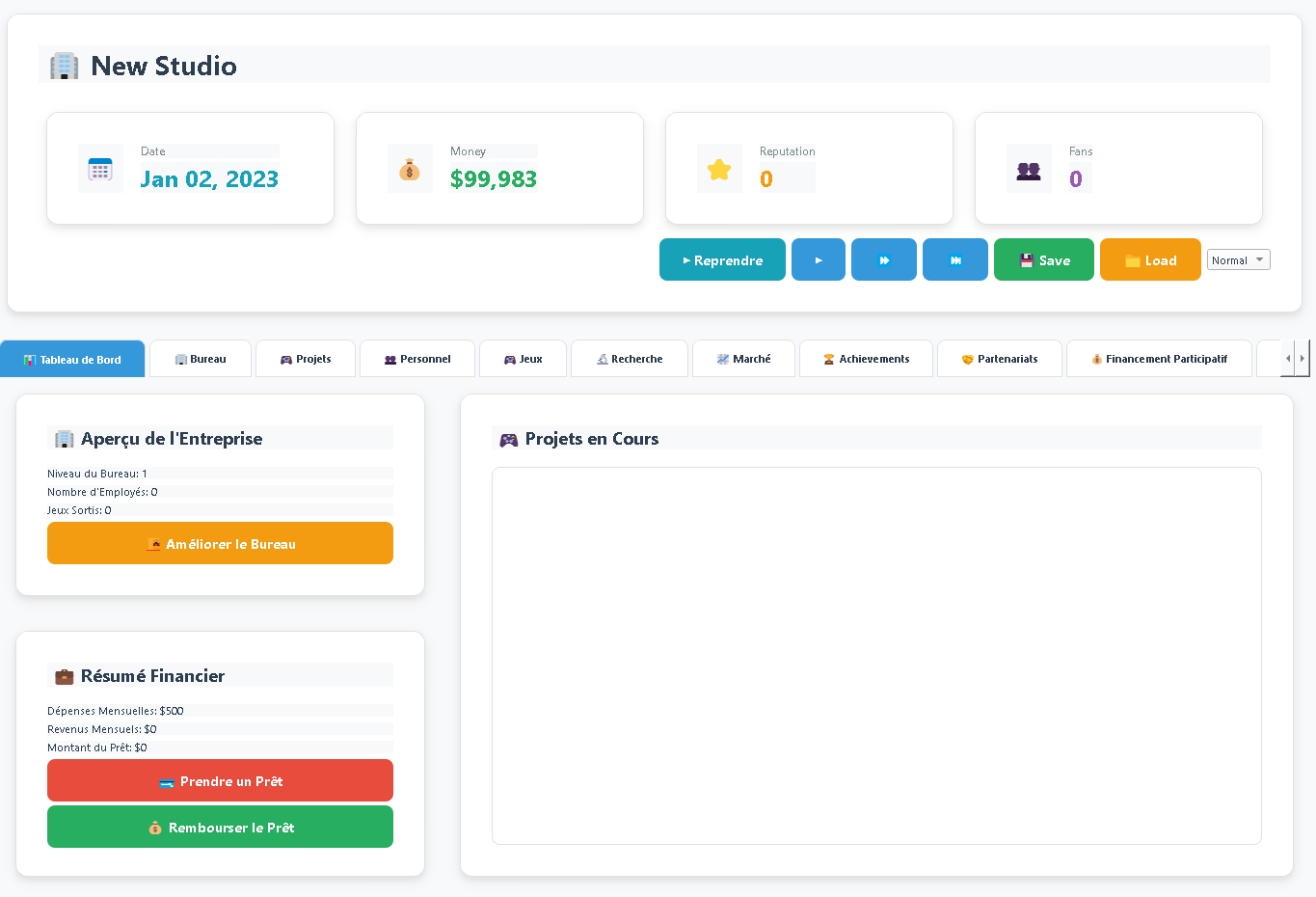Viewport: 1316px width, 897px height.
Task: Click the gamepad icon on Projets en Cours
Action: point(507,439)
